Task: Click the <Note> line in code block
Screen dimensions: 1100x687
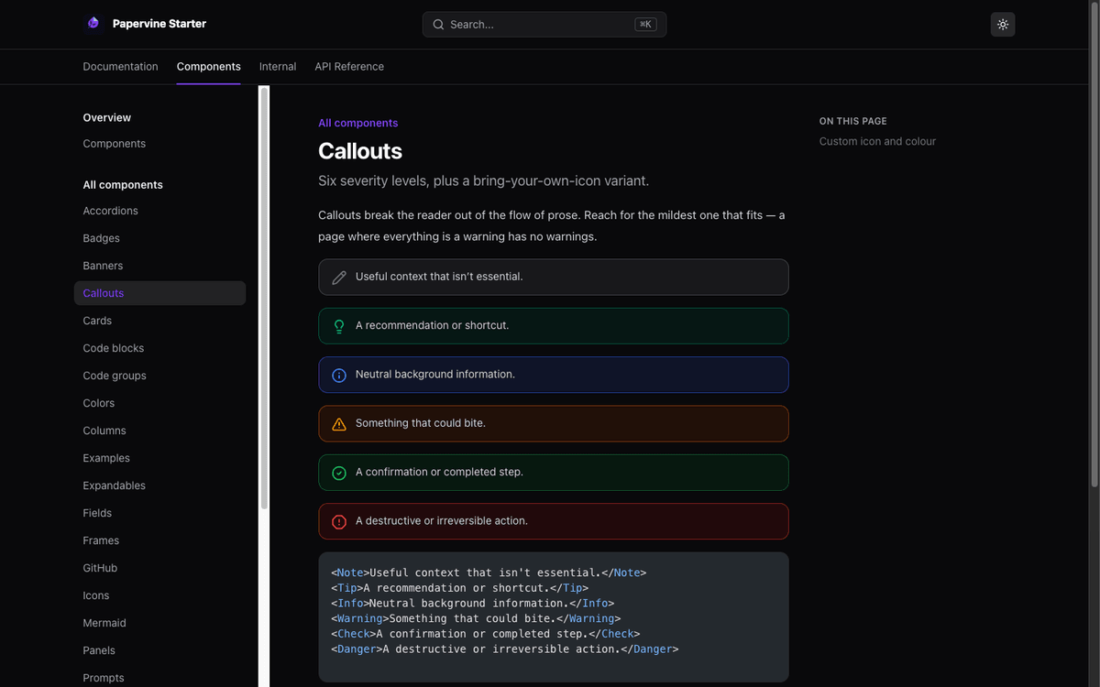Action: 489,572
